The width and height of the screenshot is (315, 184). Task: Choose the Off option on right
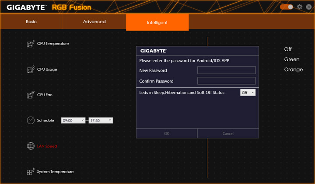(288, 49)
